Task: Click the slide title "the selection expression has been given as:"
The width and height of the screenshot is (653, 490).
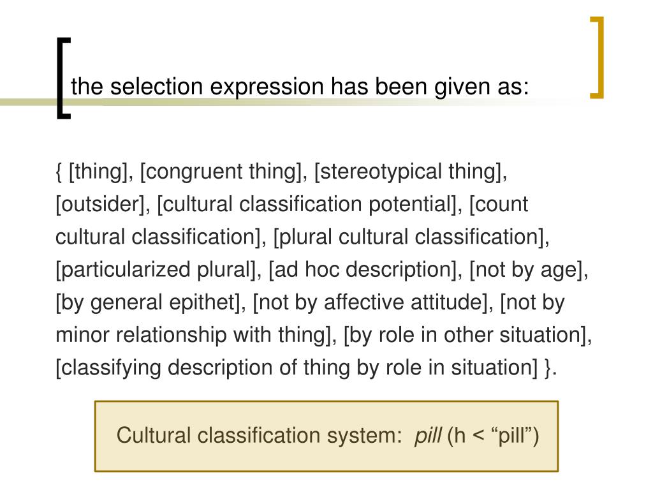Action: [x=300, y=87]
